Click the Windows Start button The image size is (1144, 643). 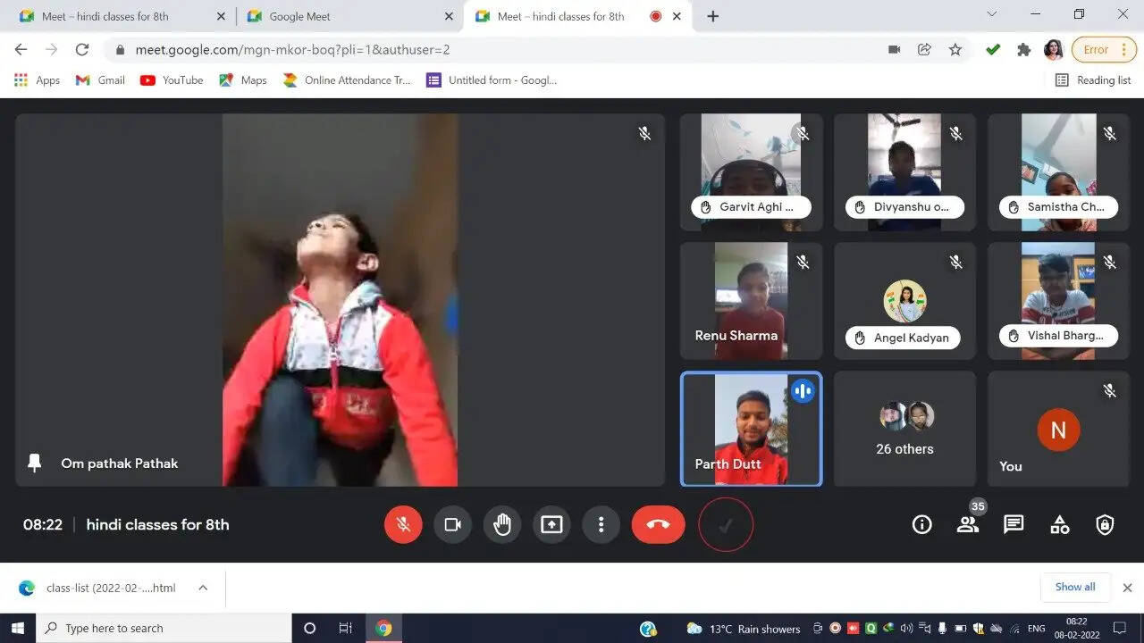pos(18,628)
